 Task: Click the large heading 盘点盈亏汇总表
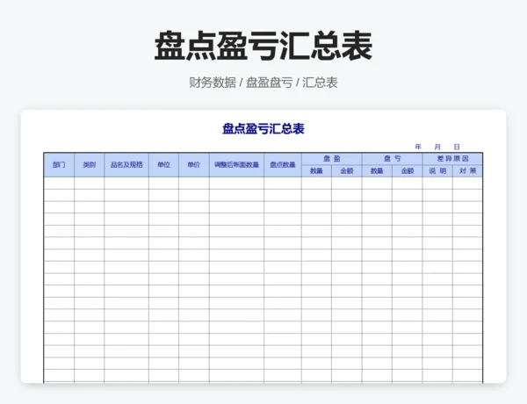[263, 46]
